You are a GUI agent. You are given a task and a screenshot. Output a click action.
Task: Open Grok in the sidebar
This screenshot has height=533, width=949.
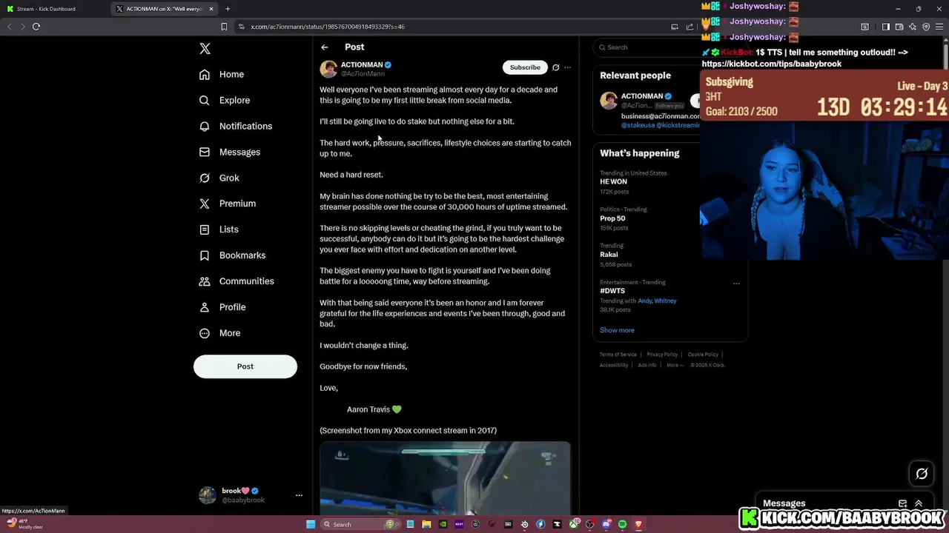point(219,178)
